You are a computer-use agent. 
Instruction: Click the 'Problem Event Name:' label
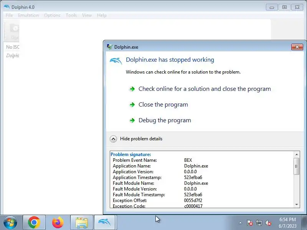coord(135,160)
